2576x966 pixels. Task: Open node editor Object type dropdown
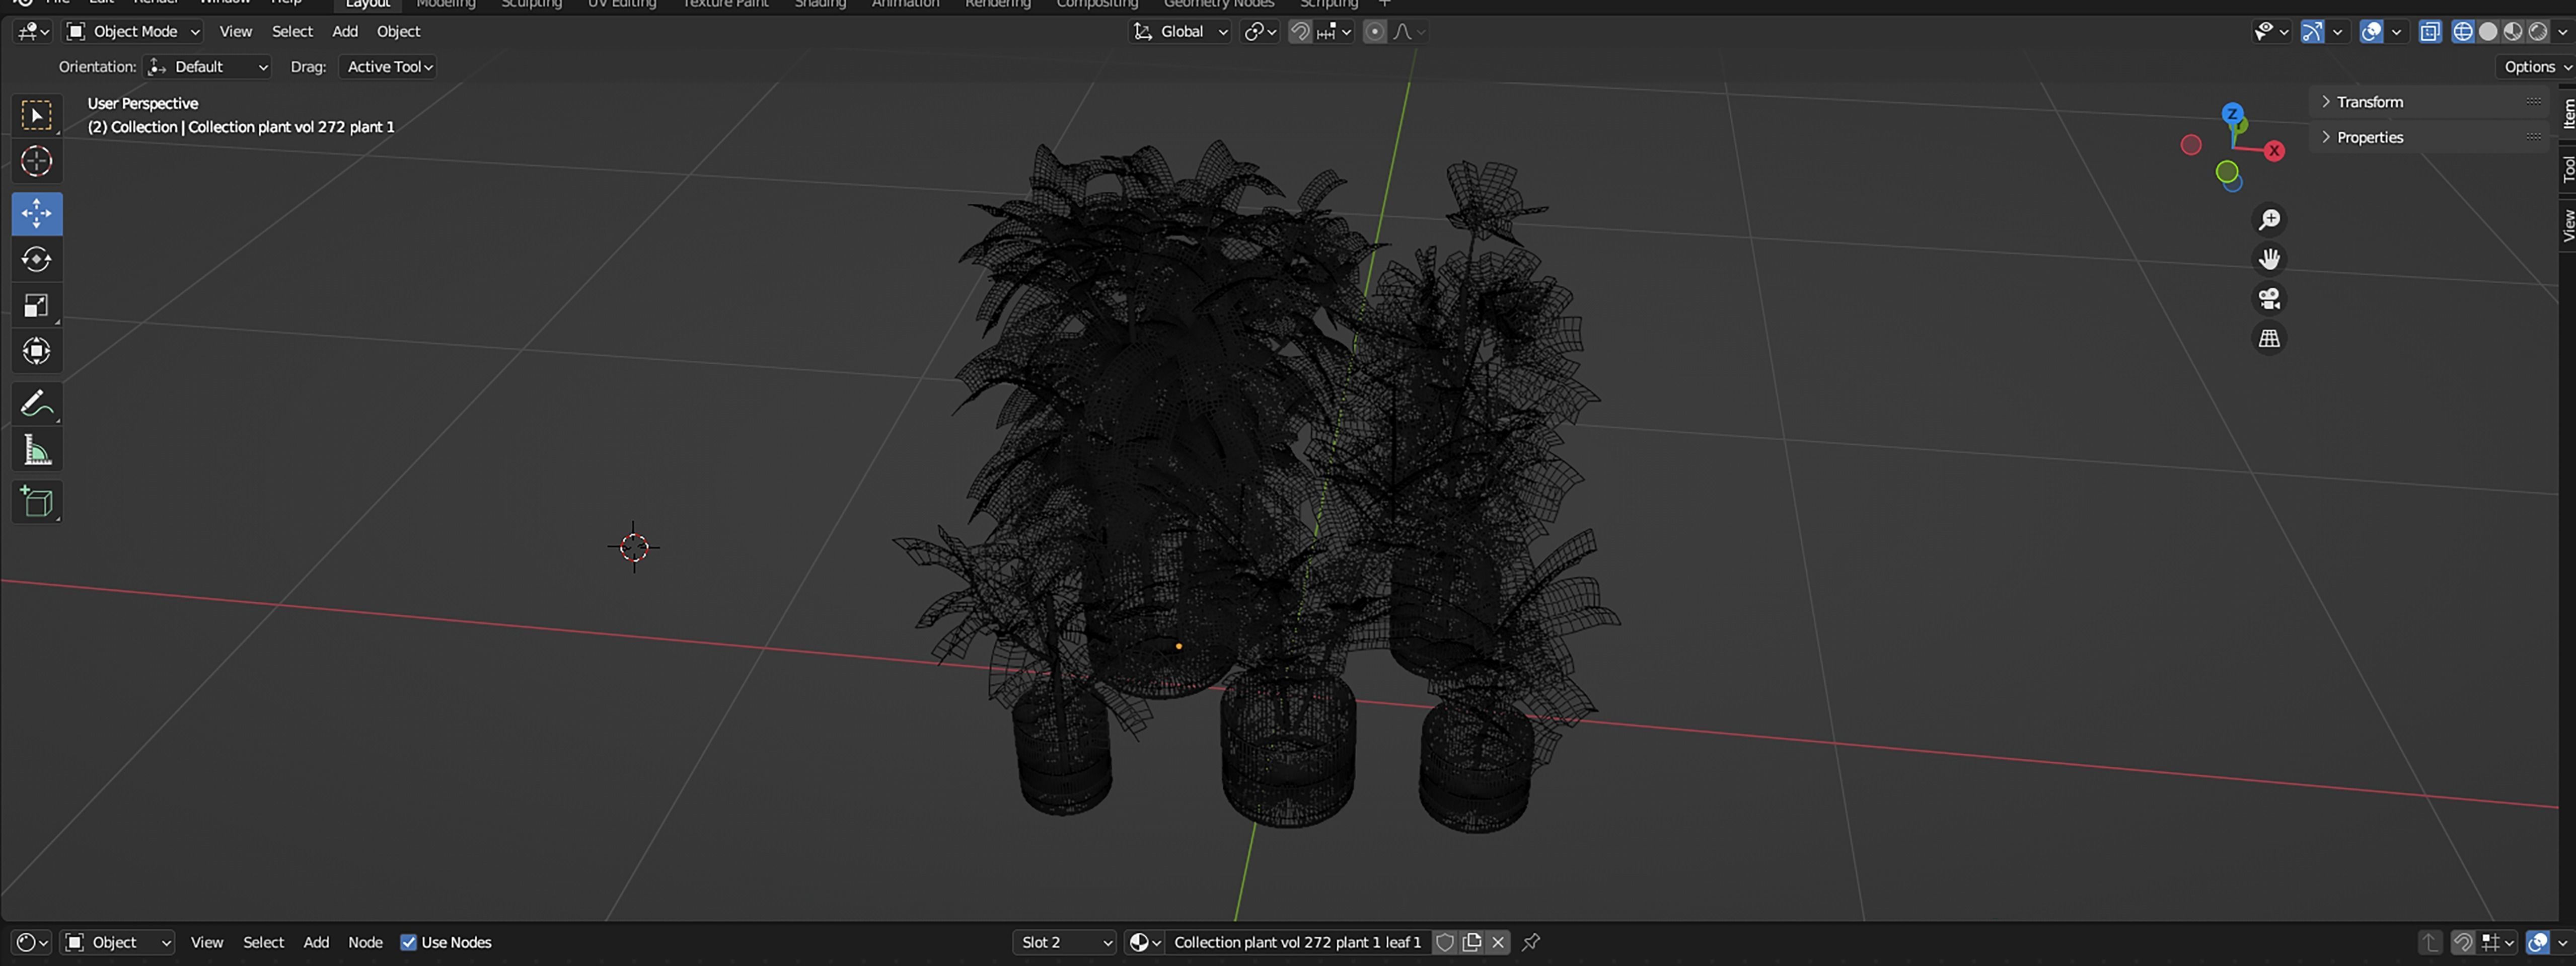[117, 942]
